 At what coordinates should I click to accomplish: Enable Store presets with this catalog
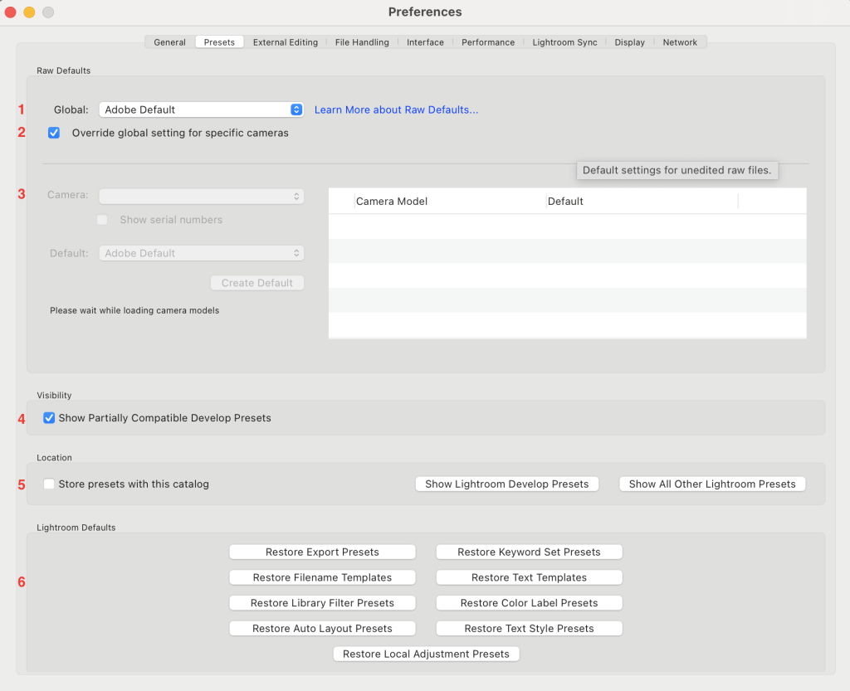coord(50,484)
